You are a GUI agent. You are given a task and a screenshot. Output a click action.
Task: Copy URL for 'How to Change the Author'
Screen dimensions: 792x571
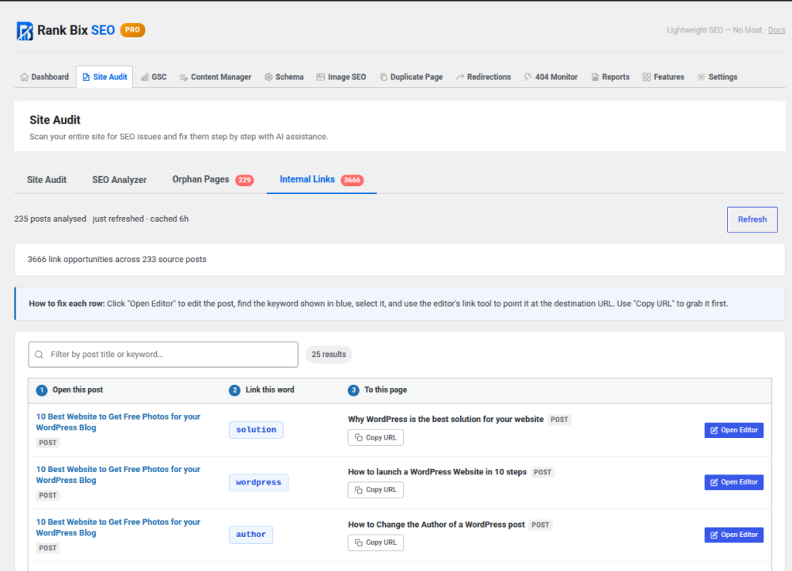pos(376,542)
